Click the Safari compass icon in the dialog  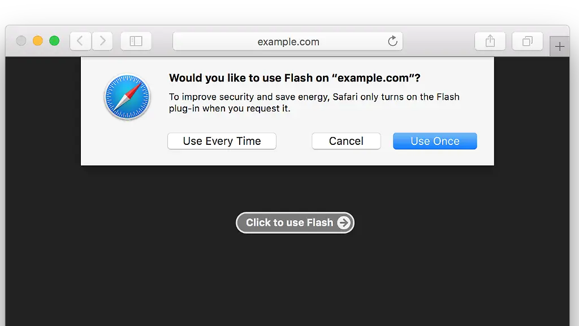[x=127, y=97]
